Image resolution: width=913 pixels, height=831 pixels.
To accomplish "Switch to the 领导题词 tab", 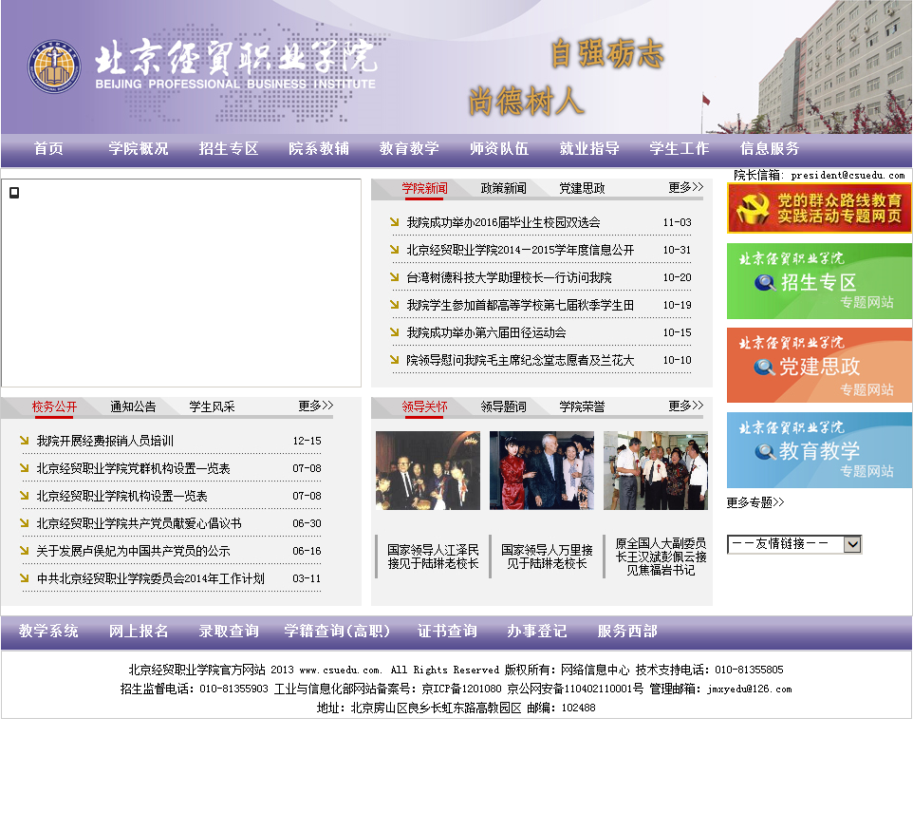I will (x=504, y=406).
